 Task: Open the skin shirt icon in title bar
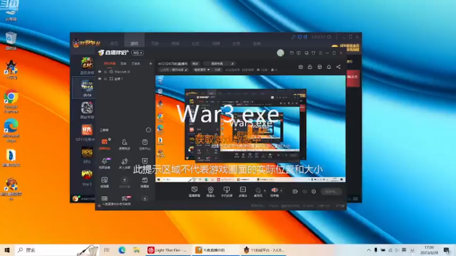tap(313, 53)
